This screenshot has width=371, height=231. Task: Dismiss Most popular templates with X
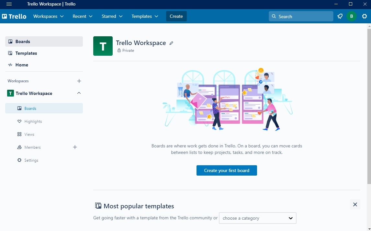355,204
